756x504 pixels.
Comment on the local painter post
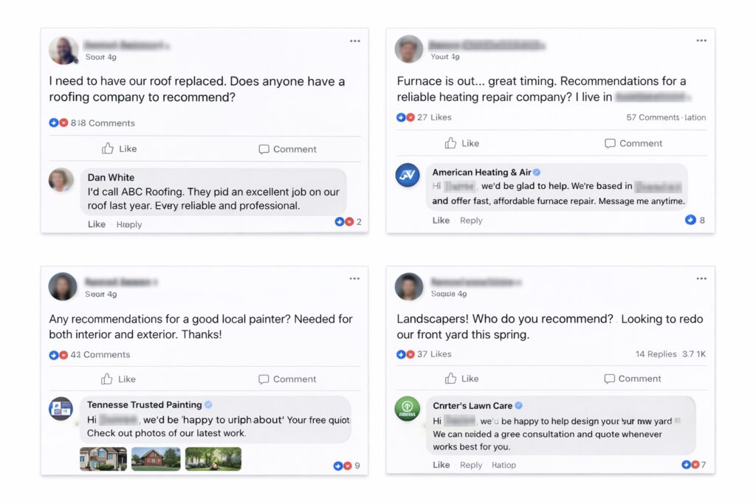(x=287, y=379)
